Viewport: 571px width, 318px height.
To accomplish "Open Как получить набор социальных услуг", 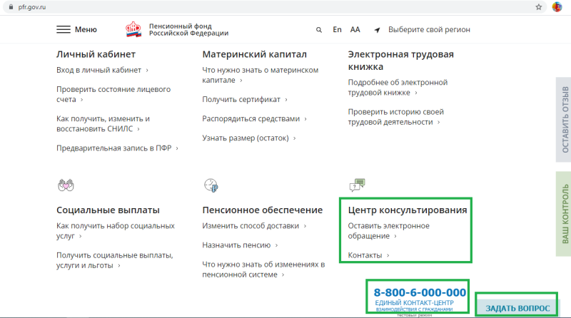I will [x=116, y=231].
